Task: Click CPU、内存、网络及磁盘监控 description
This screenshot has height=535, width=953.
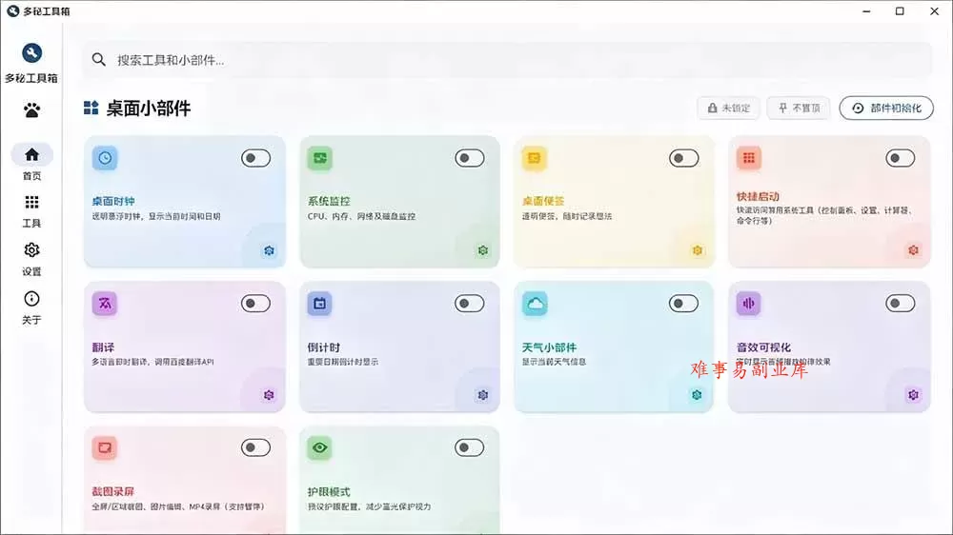Action: pyautogui.click(x=361, y=216)
